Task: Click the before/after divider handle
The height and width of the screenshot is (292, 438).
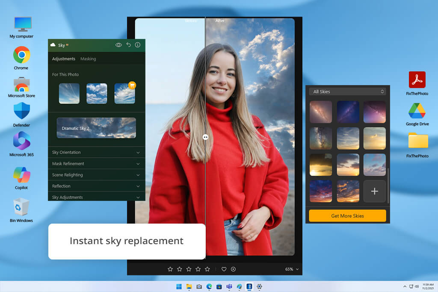Action: point(205,137)
